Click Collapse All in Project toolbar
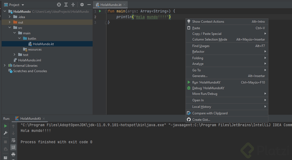 73,5
